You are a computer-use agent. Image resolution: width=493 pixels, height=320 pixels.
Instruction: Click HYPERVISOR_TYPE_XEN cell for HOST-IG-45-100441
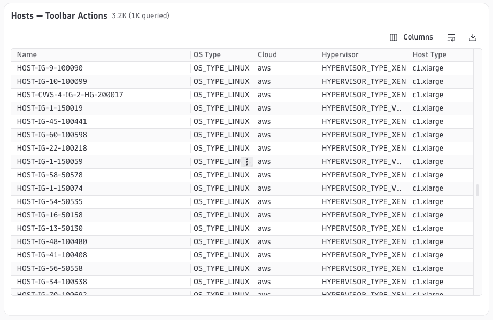364,121
